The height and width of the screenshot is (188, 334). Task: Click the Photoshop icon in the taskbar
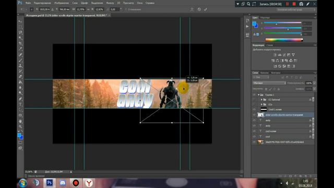click(x=50, y=183)
